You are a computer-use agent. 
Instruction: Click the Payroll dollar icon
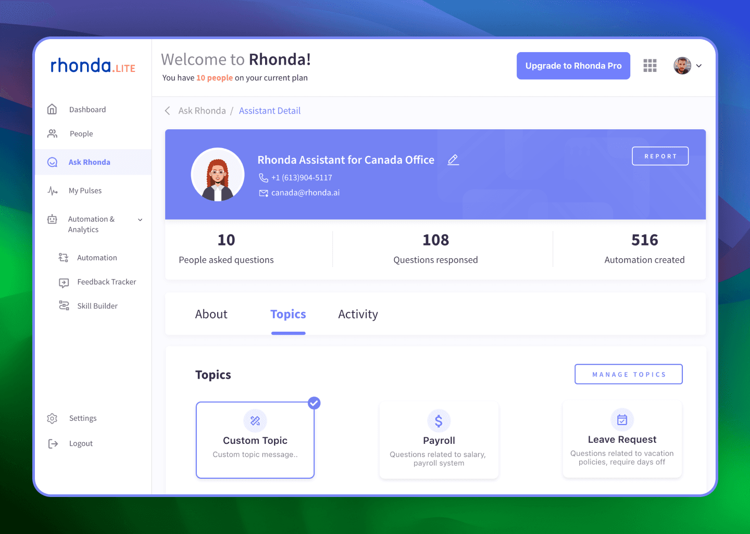point(439,420)
